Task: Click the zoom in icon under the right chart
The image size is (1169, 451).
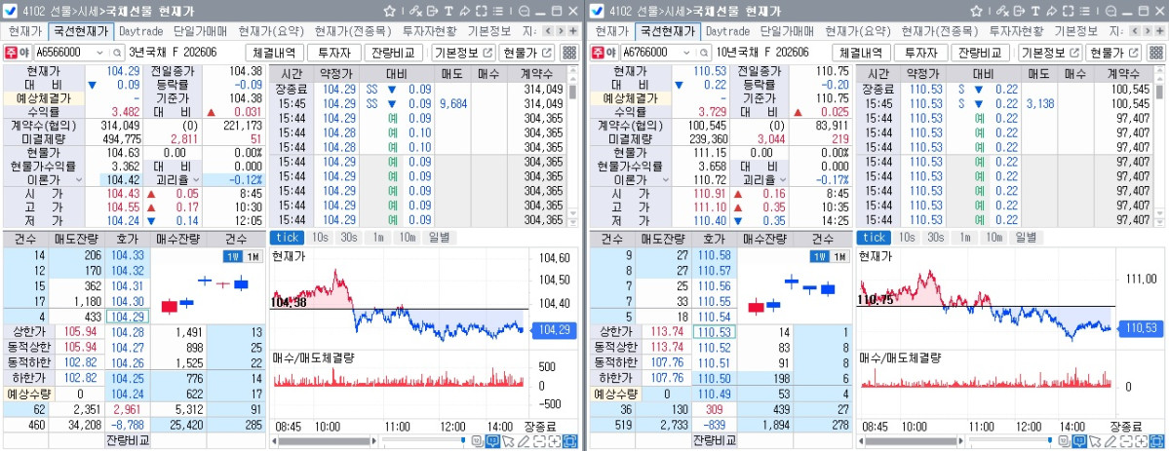Action: (x=1141, y=441)
